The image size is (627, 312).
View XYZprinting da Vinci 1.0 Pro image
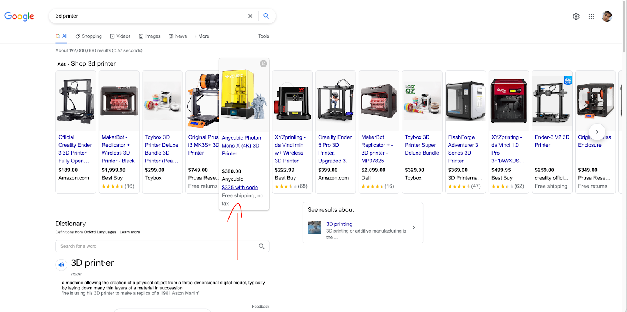[x=509, y=101]
